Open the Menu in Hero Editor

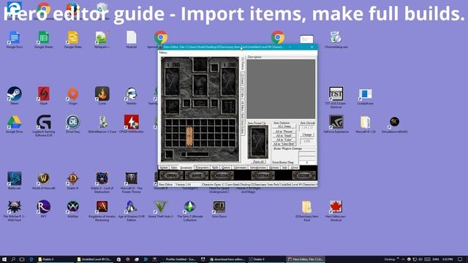163,53
